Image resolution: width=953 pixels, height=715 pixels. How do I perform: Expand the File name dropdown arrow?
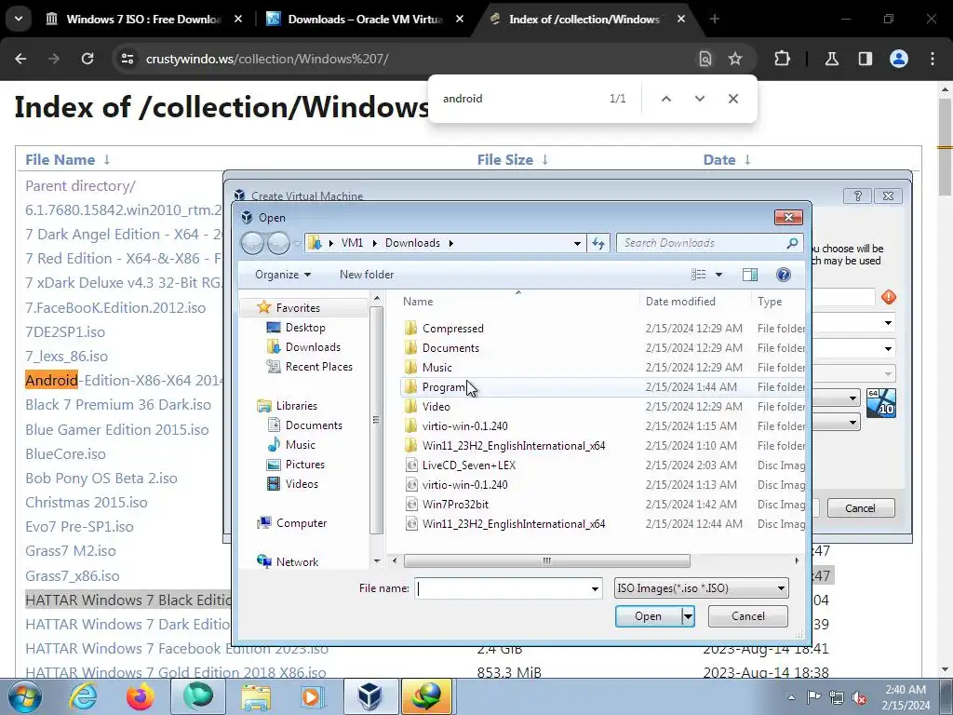coord(595,588)
